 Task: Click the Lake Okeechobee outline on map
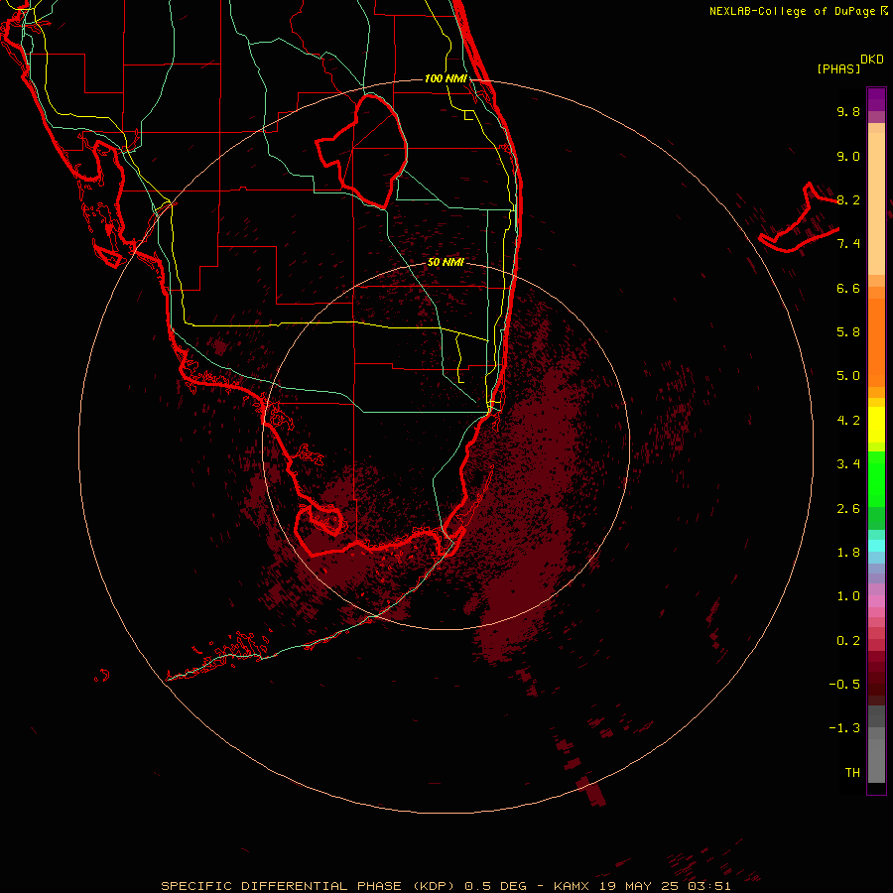click(361, 151)
